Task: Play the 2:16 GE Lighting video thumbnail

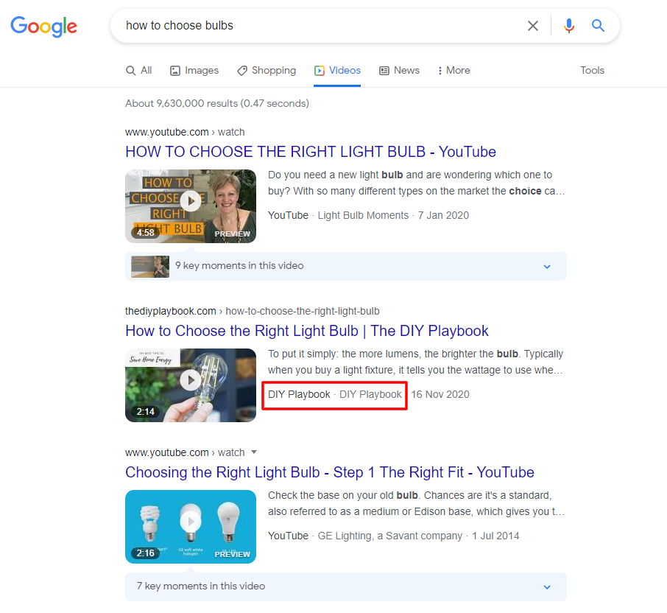Action: coord(191,527)
